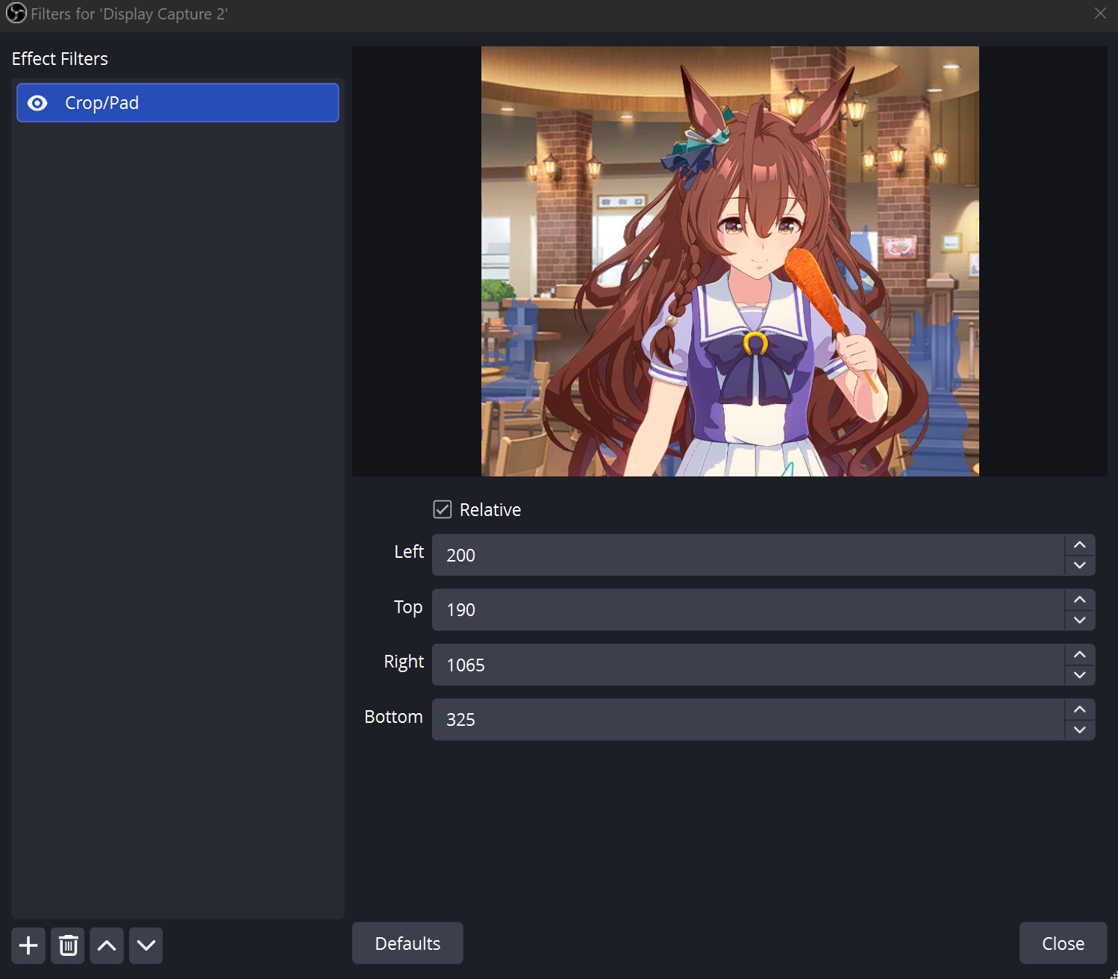
Task: Reset filter settings with Defaults button
Action: 407,943
